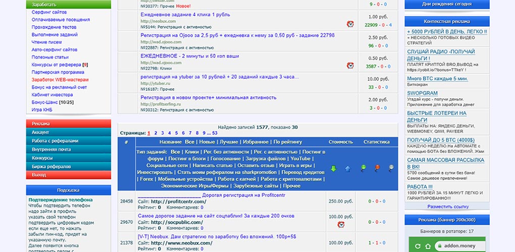Open Дорогая регистрация на Profitcentr task

pos(212,196)
